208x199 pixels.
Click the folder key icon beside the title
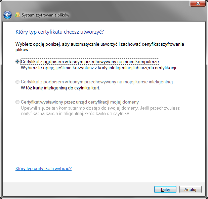pyautogui.click(x=17, y=15)
